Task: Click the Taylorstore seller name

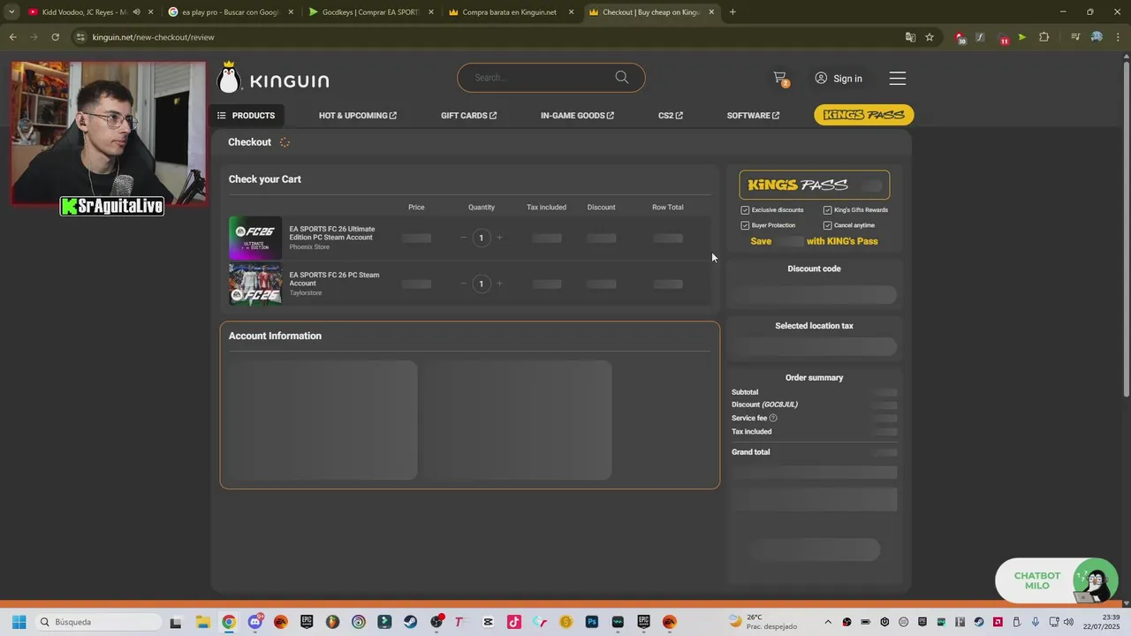Action: 306,293
